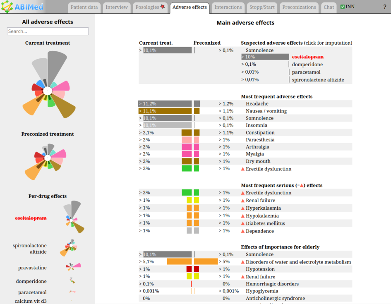Click the Arthralgia effect label
Screen dimensions: 391x304
click(257, 147)
